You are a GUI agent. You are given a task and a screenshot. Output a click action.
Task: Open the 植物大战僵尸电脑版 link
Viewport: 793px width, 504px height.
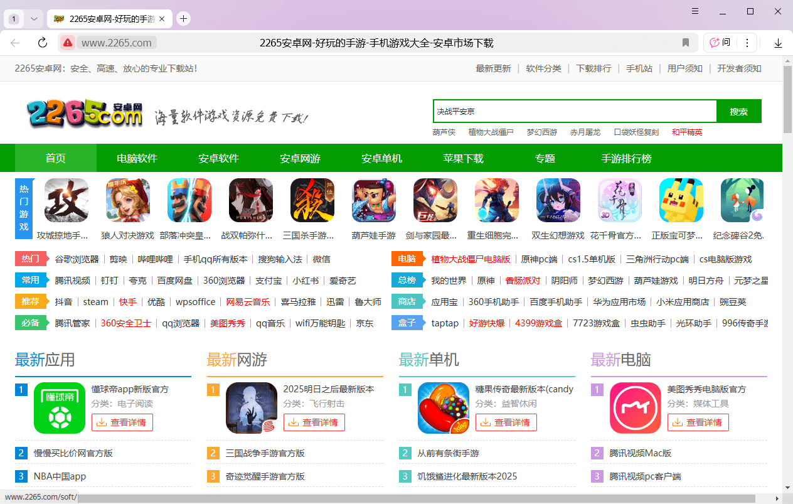coord(470,259)
